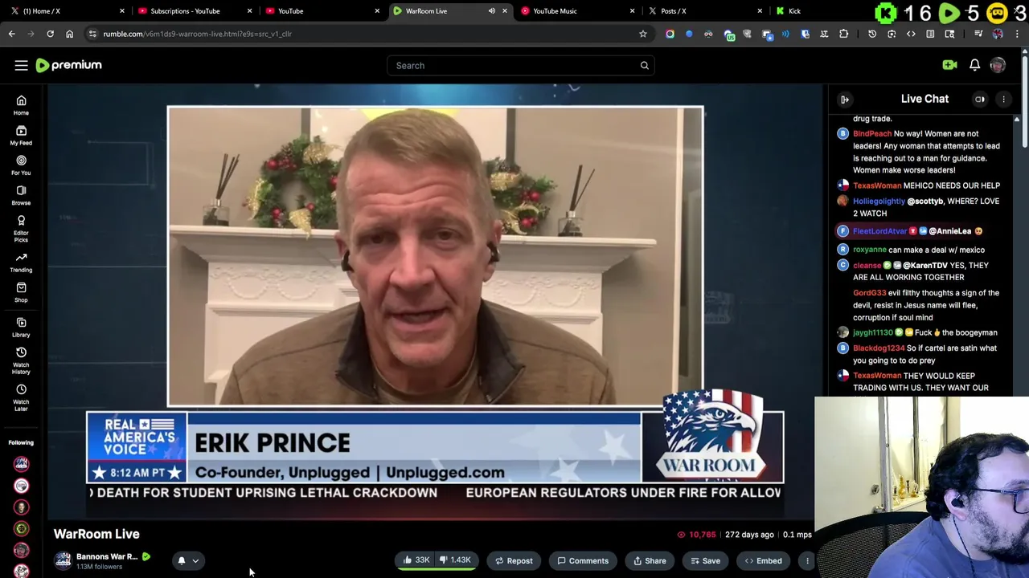Open the Comments button
Viewport: 1029px width, 578px height.
click(x=583, y=561)
